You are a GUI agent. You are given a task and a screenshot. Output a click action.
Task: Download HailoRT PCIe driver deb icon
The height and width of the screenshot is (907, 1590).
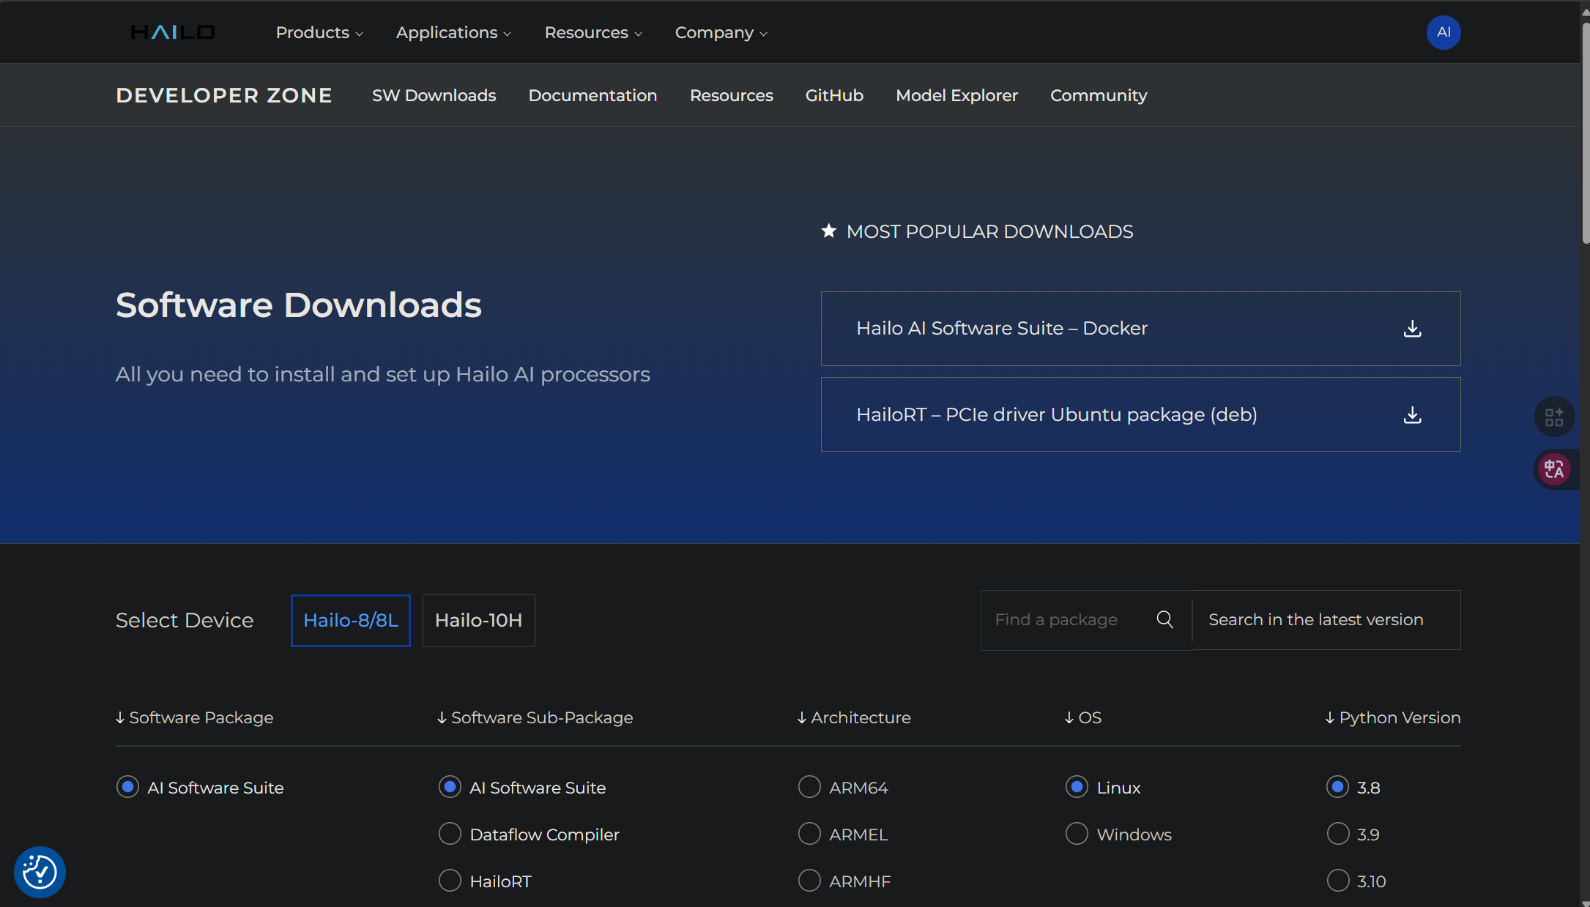tap(1412, 415)
